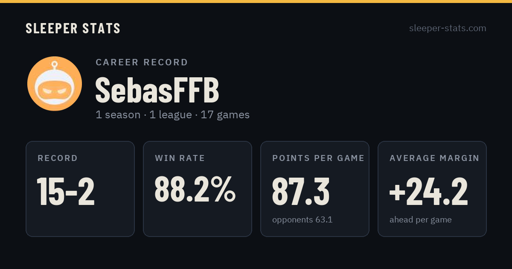512x269 pixels.
Task: Click the SLEEPER STATS logo text
Action: 73,29
